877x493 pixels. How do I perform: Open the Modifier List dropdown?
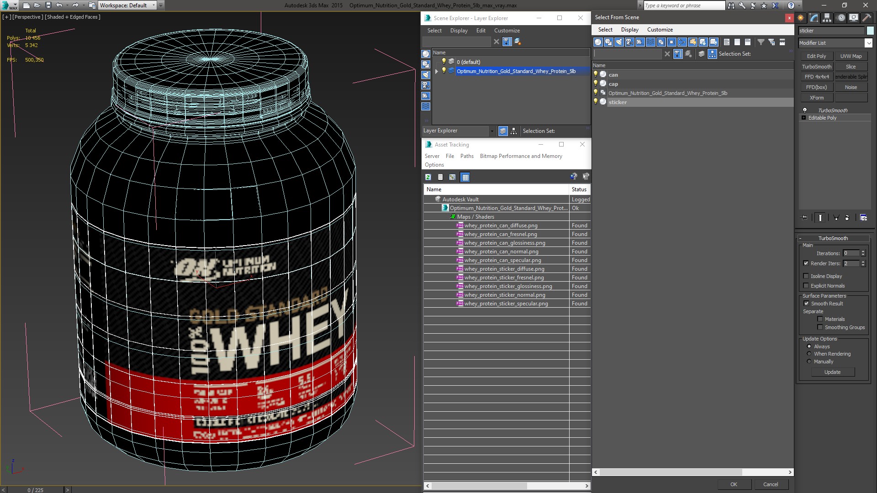click(868, 43)
